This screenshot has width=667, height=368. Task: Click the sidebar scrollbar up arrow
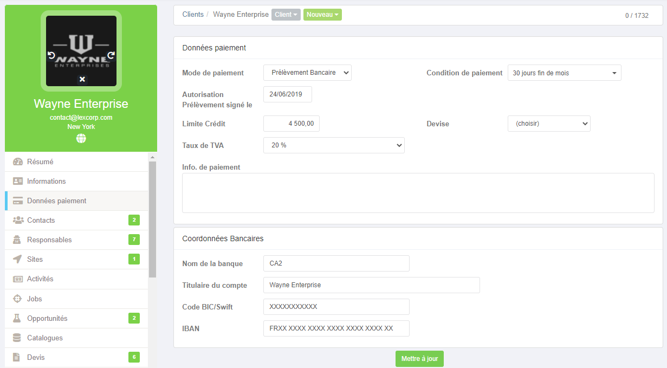pyautogui.click(x=153, y=157)
